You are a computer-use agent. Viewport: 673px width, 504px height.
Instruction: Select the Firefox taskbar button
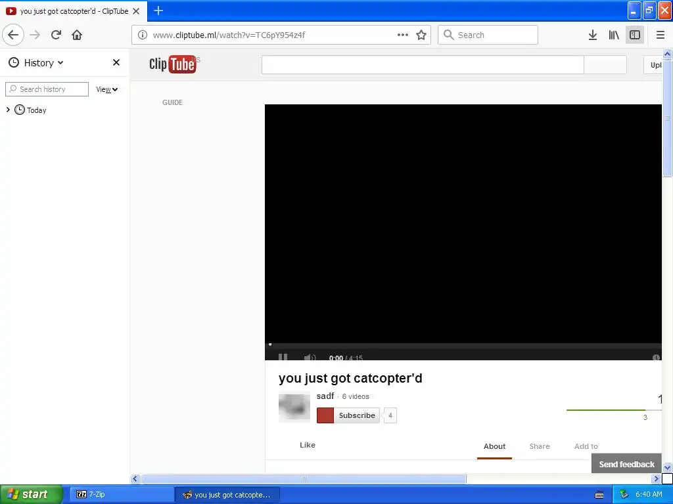click(x=227, y=495)
